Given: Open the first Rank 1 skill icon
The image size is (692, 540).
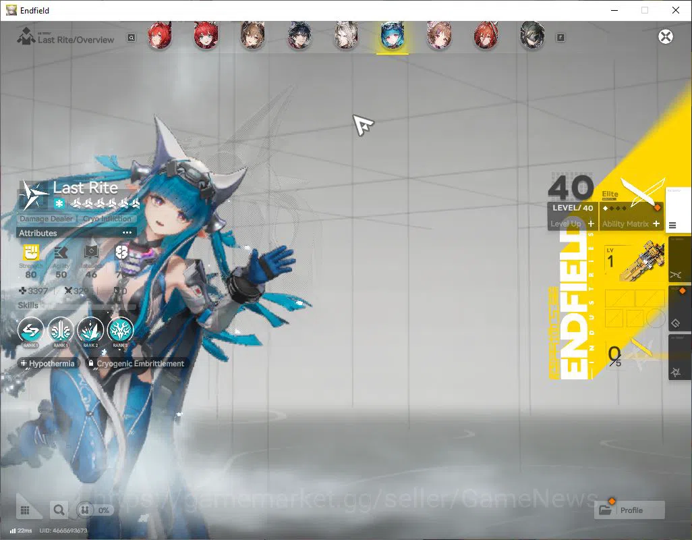Looking at the screenshot, I should 31,330.
